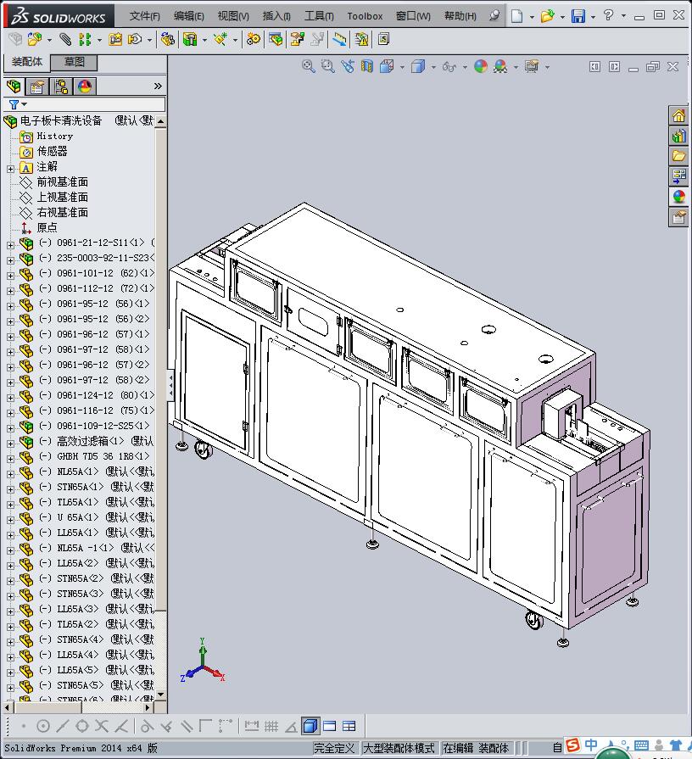Select the DisplayManager color ball tab
Viewport: 692px width, 759px height.
[x=85, y=87]
